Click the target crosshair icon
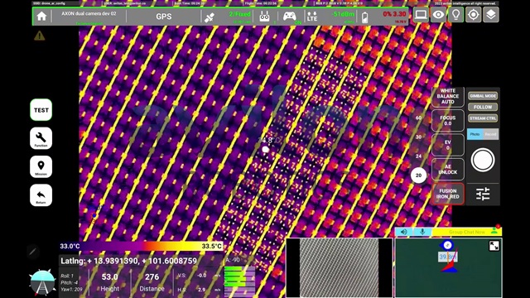The image size is (530, 298). (473, 15)
